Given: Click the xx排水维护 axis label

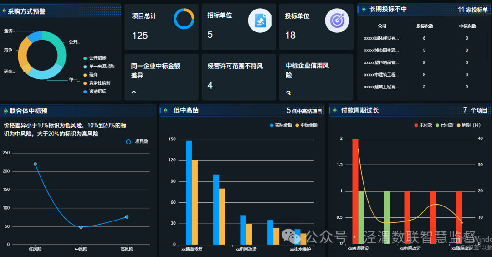Looking at the screenshot, I should pyautogui.click(x=300, y=249).
